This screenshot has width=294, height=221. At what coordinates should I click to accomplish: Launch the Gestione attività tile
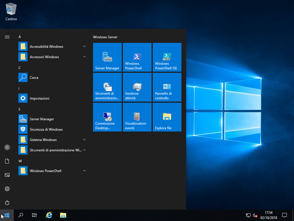(137, 87)
